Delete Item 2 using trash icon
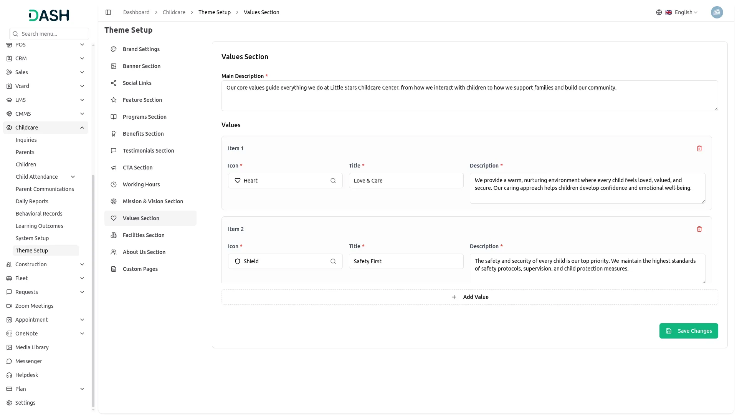The height and width of the screenshot is (415, 737). [x=699, y=229]
